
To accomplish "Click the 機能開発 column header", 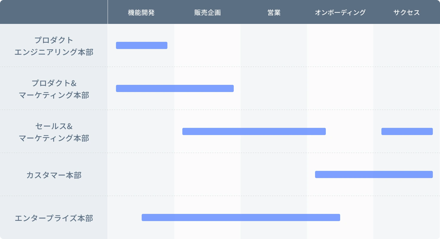I will pos(141,13).
